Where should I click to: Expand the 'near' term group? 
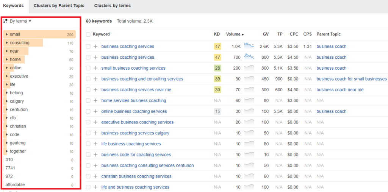coord(7,51)
